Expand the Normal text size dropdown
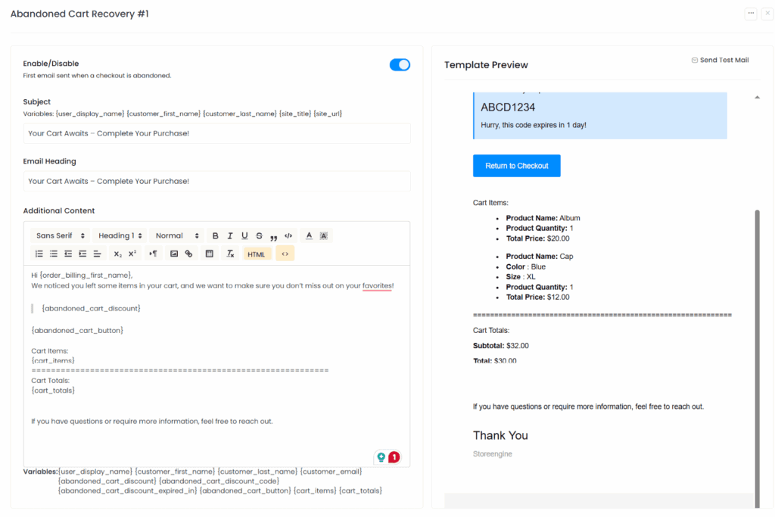This screenshot has height=517, width=775. coord(176,235)
